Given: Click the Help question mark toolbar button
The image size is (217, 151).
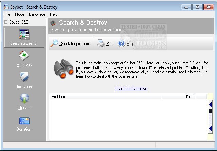Looking at the screenshot, I should point(126,44).
